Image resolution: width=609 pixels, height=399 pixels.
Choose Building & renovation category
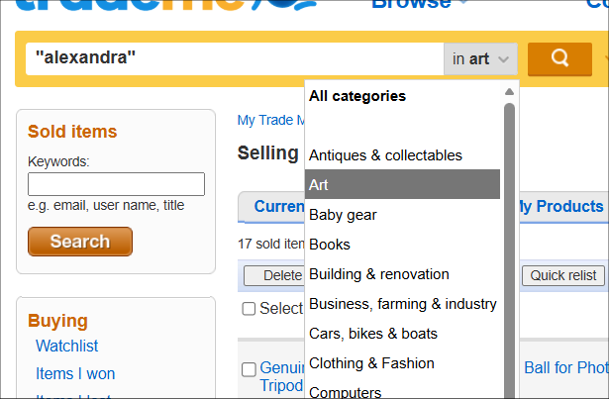point(379,274)
